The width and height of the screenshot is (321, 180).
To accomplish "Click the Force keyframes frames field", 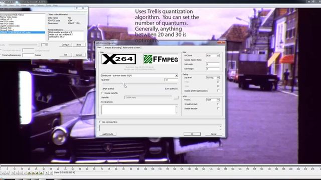I will [28, 55].
